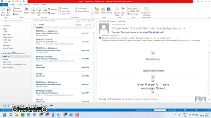The width and height of the screenshot is (211, 118).
Task: Open the Clean Up dropdown
Action: click(x=18, y=11)
